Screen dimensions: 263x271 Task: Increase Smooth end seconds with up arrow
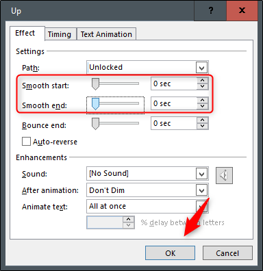[202, 101]
